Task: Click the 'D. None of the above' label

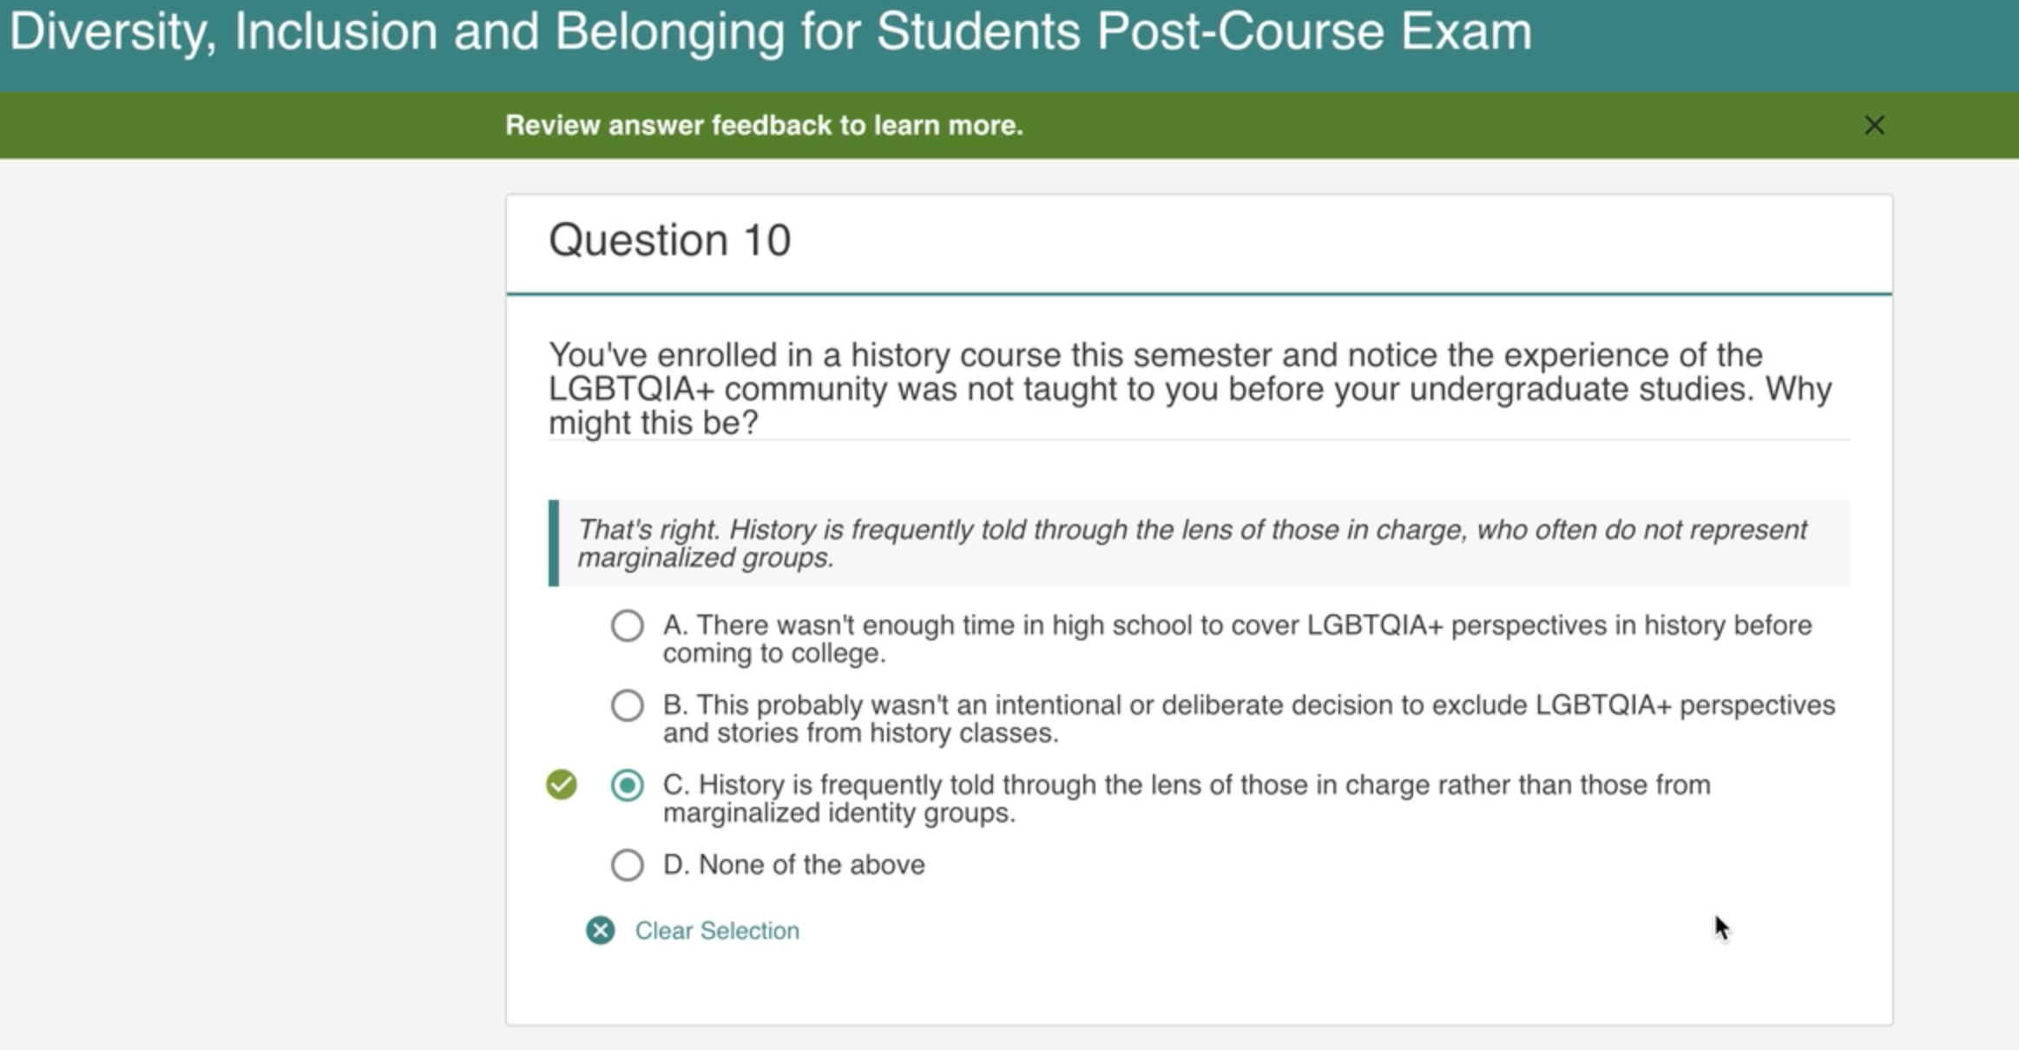Action: tap(794, 865)
